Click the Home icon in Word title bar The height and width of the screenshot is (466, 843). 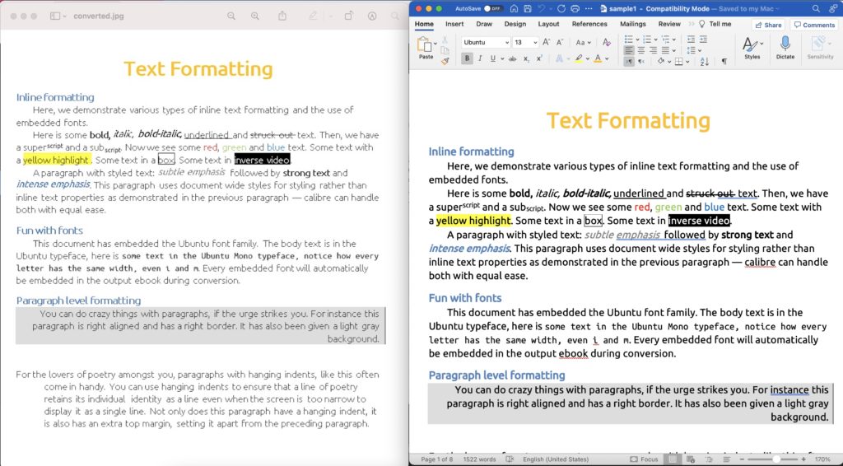click(x=514, y=8)
